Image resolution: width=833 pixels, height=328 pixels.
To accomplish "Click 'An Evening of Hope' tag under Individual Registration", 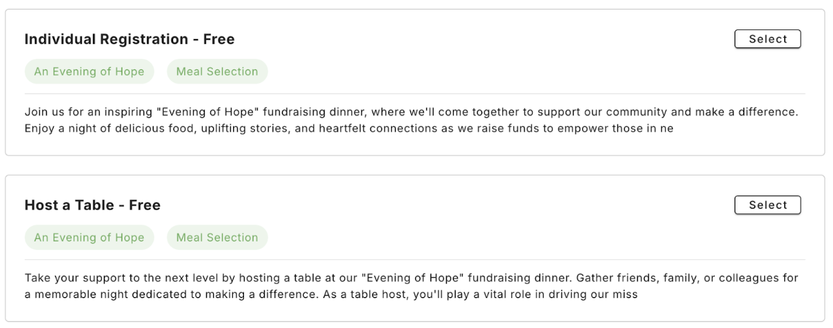I will (x=89, y=71).
